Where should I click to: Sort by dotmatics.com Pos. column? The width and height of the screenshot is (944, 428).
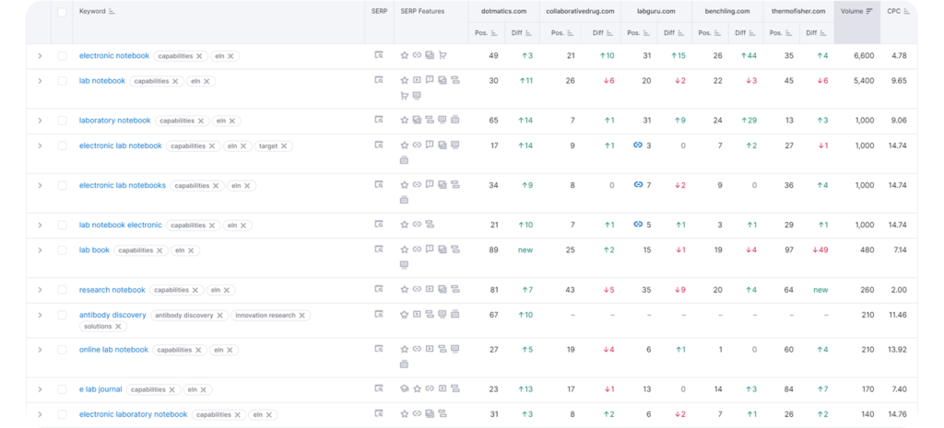(486, 33)
